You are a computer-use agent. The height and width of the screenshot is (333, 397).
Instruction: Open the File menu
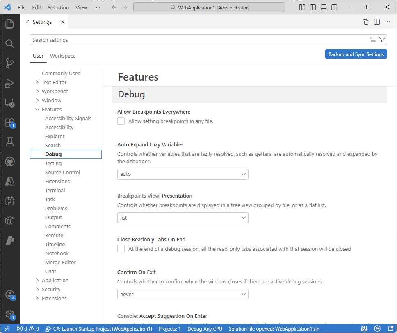(21, 8)
